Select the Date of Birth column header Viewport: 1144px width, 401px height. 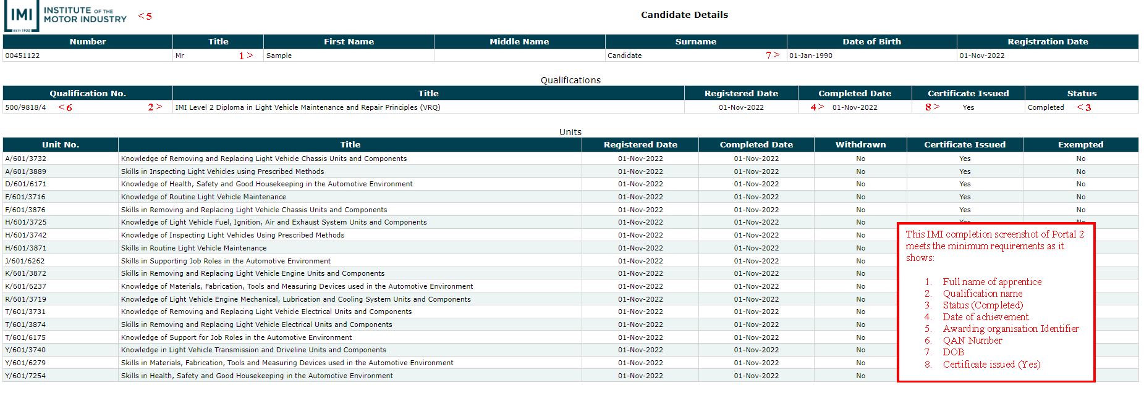coord(871,42)
